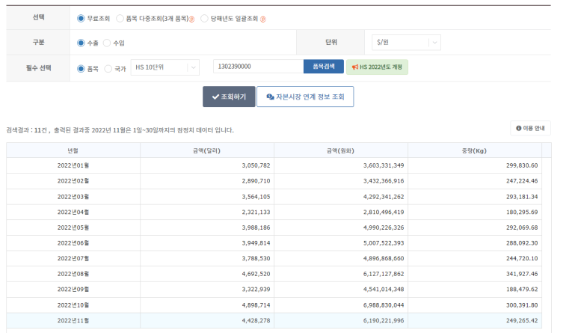The height and width of the screenshot is (333, 578).
Task: Choose the 수출 radio button
Action: point(81,43)
